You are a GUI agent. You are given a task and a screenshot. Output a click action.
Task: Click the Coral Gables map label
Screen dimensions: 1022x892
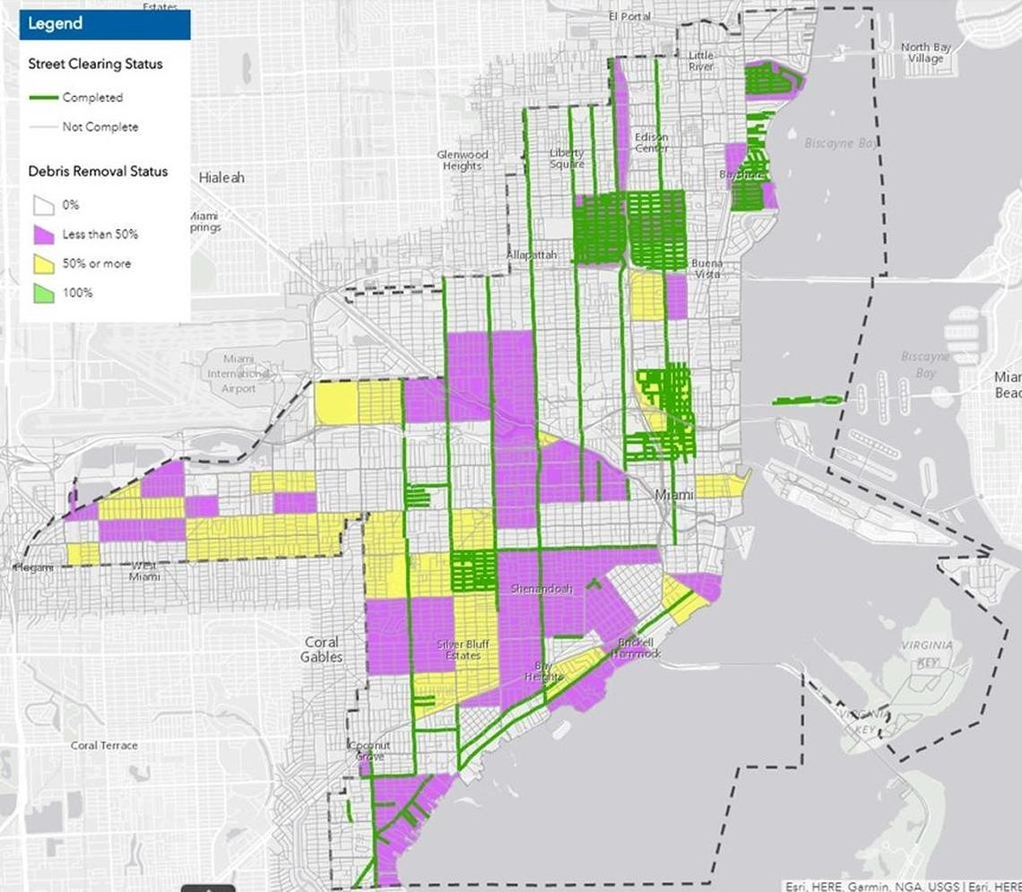321,649
